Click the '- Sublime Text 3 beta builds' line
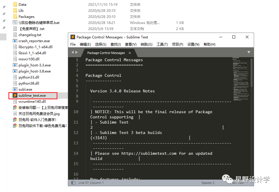279x192 pixels. (128, 133)
